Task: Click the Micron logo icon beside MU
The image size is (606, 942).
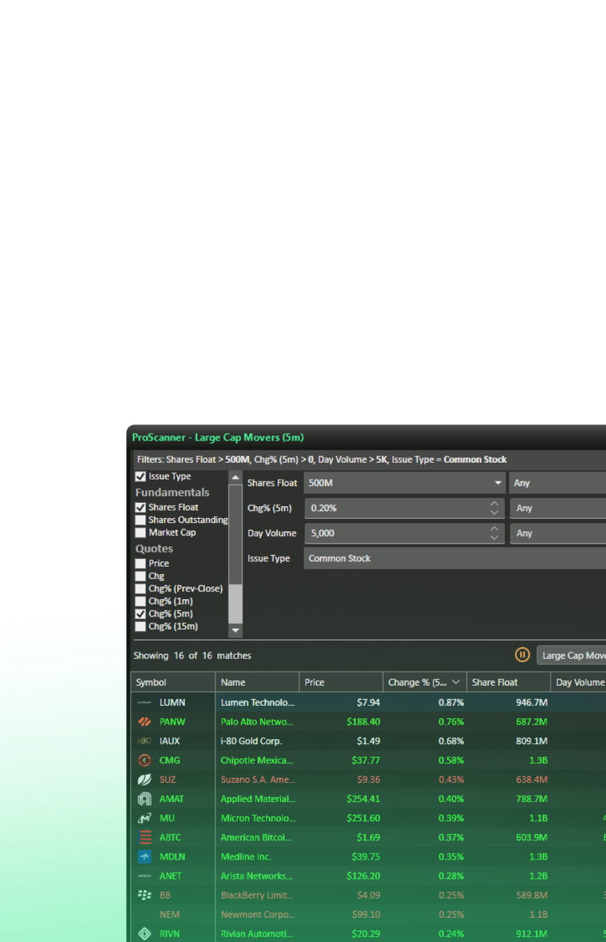Action: (145, 818)
